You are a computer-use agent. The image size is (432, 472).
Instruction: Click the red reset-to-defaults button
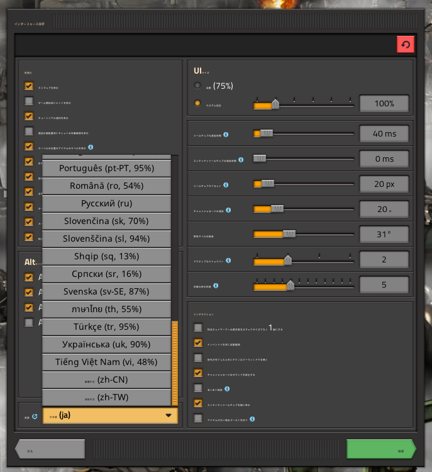click(405, 45)
